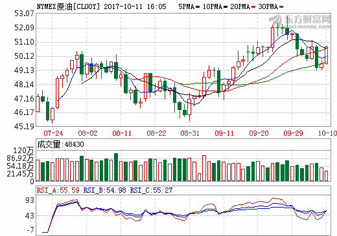Click the 10PMA black legend swatch
The height and width of the screenshot is (236, 337).
coord(226,7)
